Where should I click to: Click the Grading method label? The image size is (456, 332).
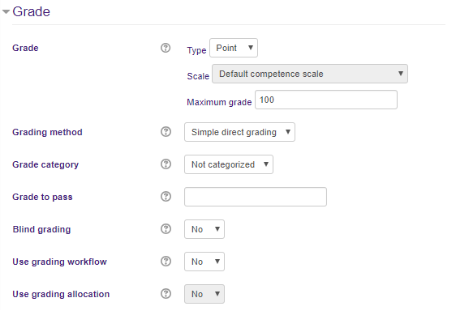(x=47, y=132)
